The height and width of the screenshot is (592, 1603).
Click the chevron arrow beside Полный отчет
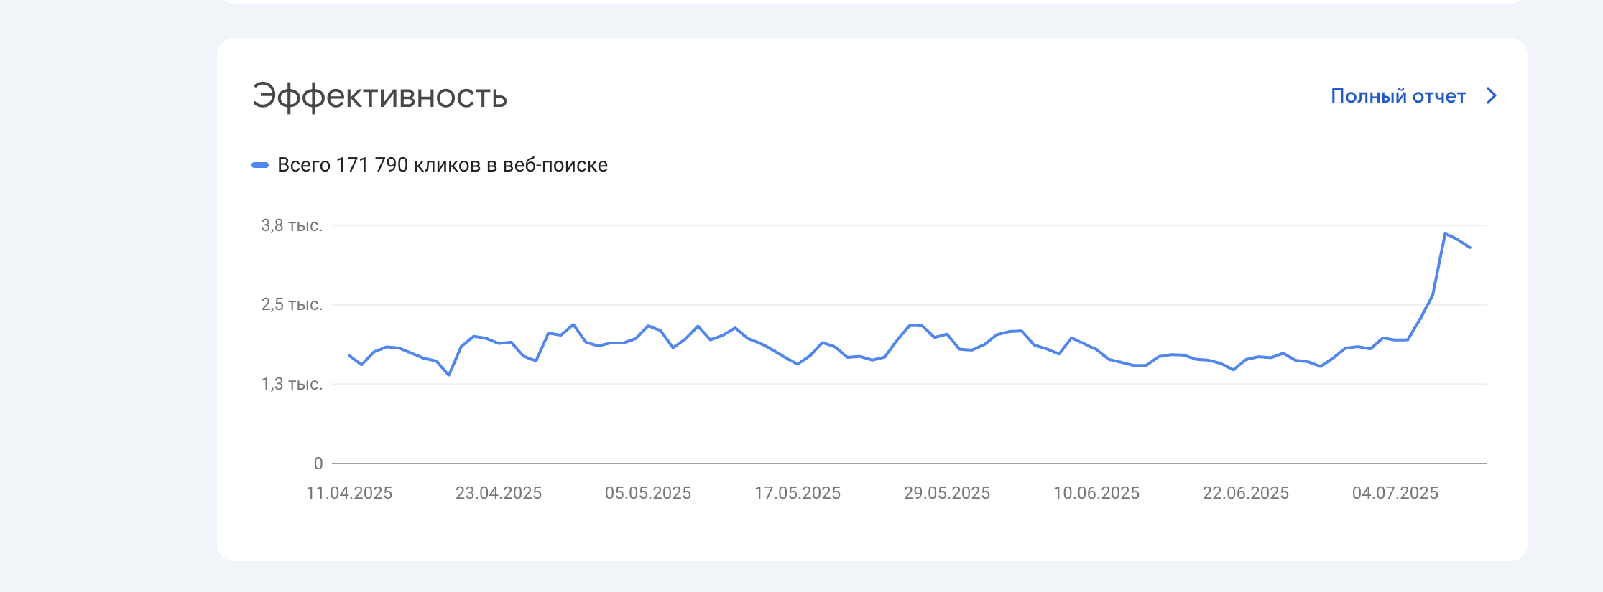[1492, 96]
